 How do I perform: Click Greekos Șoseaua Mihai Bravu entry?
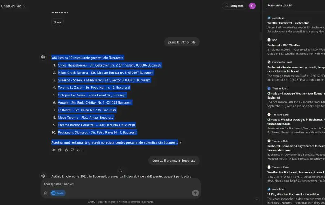pyautogui.click(x=104, y=80)
